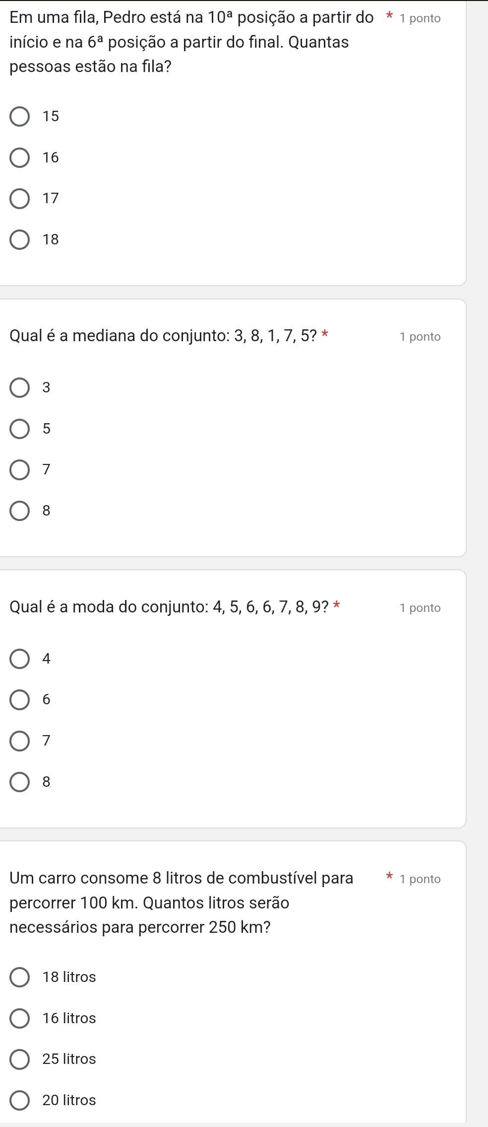Pick 7 in the moda question
Image resolution: width=488 pixels, height=1127 pixels.
[20, 741]
